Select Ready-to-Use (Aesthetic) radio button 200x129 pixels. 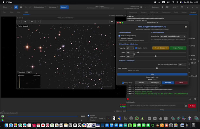click(119, 36)
